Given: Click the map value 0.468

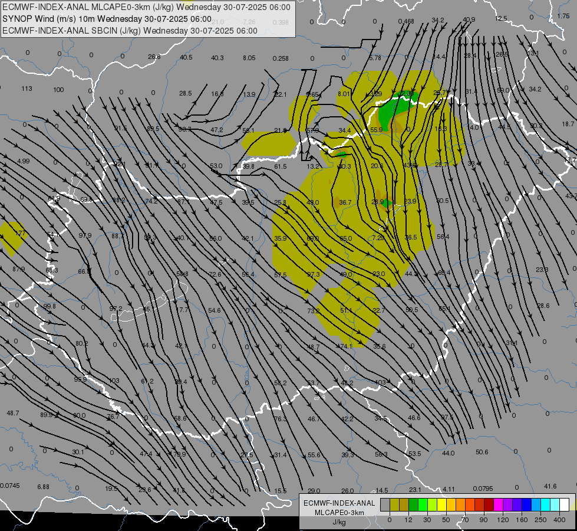Looking at the screenshot, I should [406, 21].
